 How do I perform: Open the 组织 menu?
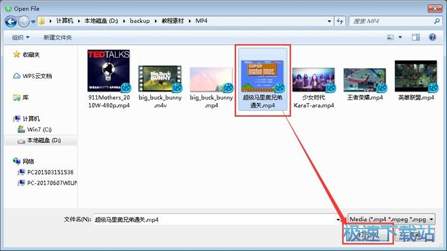(20, 38)
